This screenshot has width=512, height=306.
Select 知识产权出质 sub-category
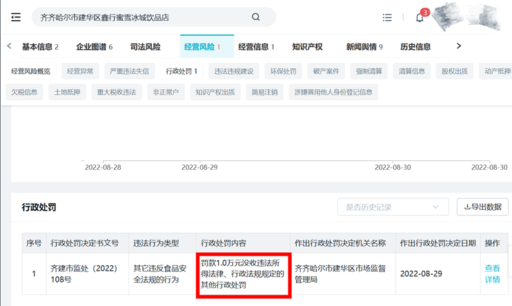(x=215, y=92)
